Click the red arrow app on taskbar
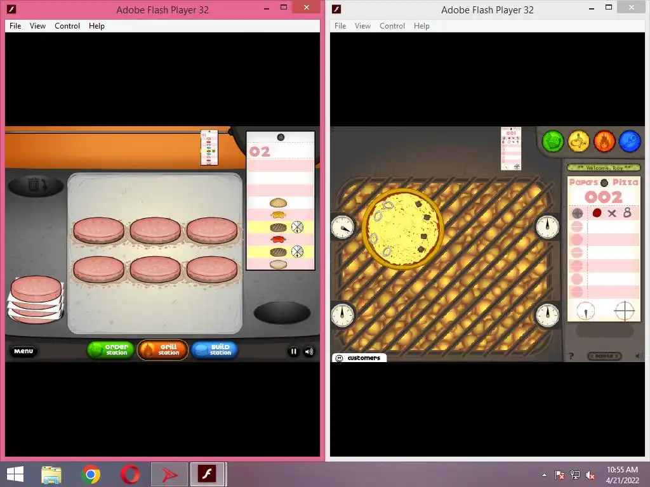Screen dimensions: 650x487 pos(169,474)
